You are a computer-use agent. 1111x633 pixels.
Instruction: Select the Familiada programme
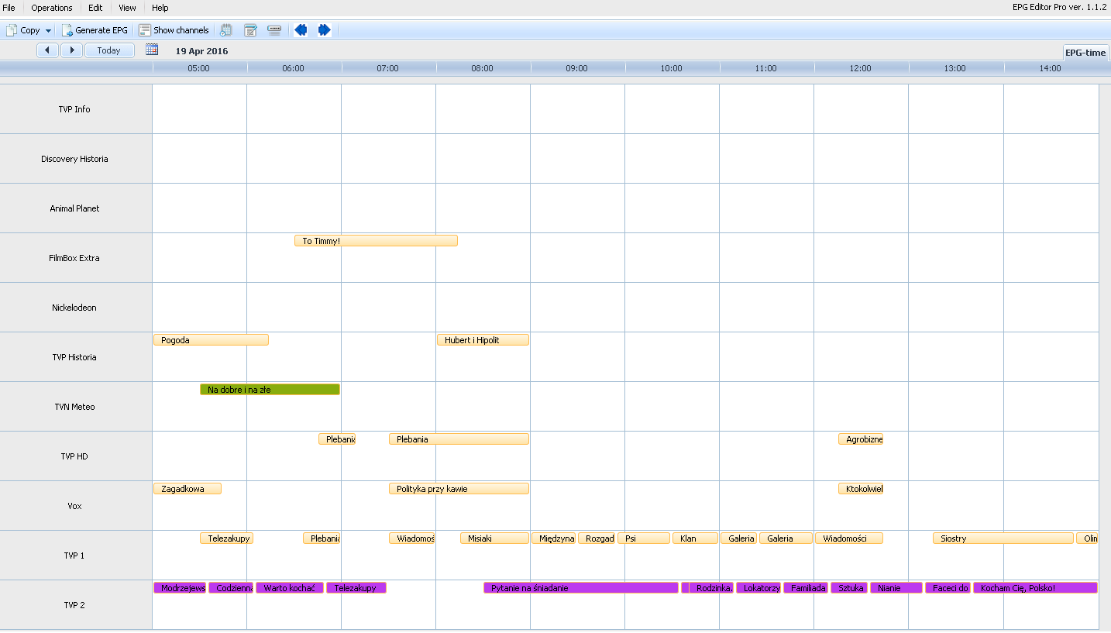tap(806, 588)
